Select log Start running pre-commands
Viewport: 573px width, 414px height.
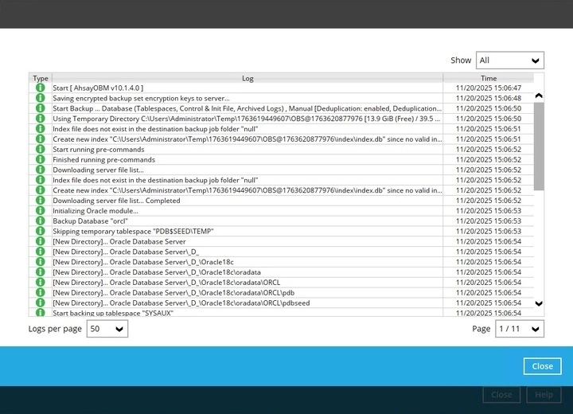(x=99, y=149)
